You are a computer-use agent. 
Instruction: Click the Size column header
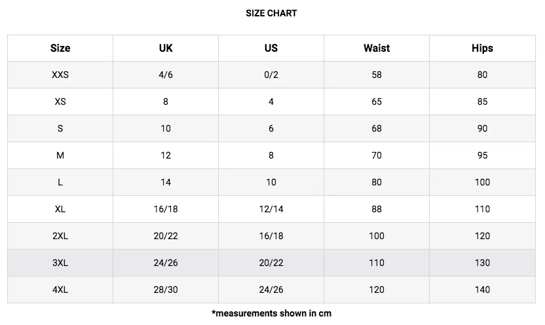(x=60, y=48)
